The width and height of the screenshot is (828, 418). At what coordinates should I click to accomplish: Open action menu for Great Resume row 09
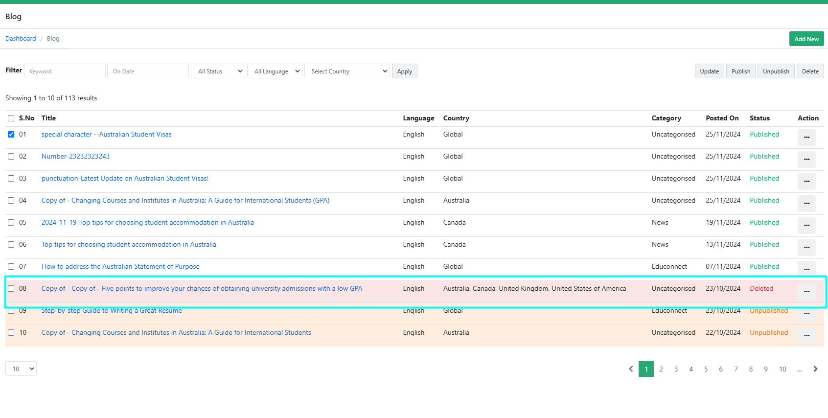[x=806, y=313]
